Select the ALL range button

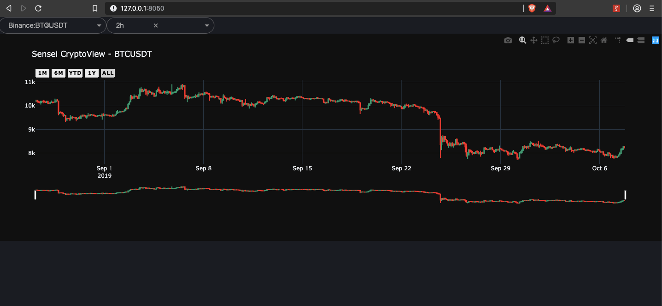108,72
